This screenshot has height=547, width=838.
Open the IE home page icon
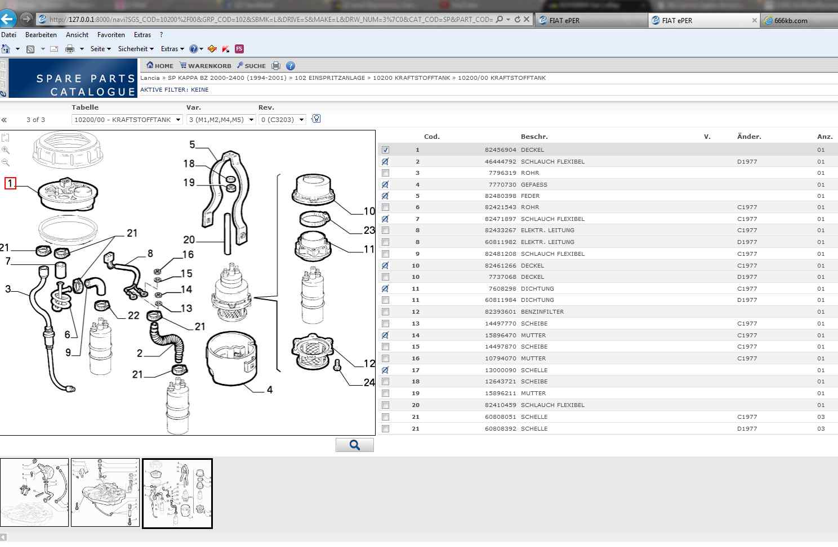[x=6, y=49]
